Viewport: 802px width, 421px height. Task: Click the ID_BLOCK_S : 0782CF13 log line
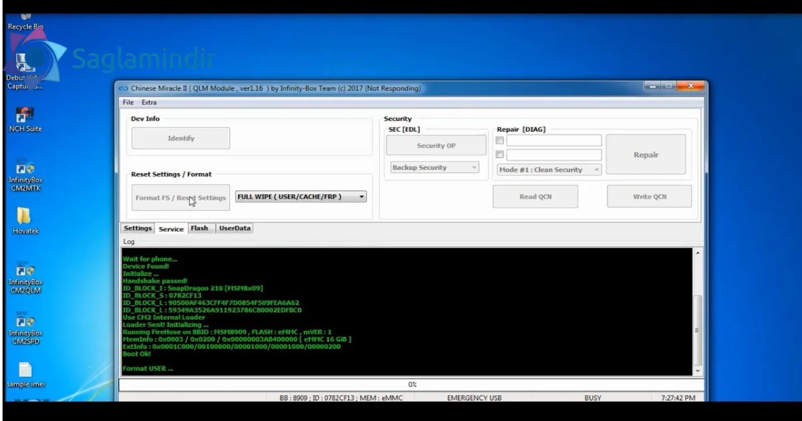coord(162,295)
